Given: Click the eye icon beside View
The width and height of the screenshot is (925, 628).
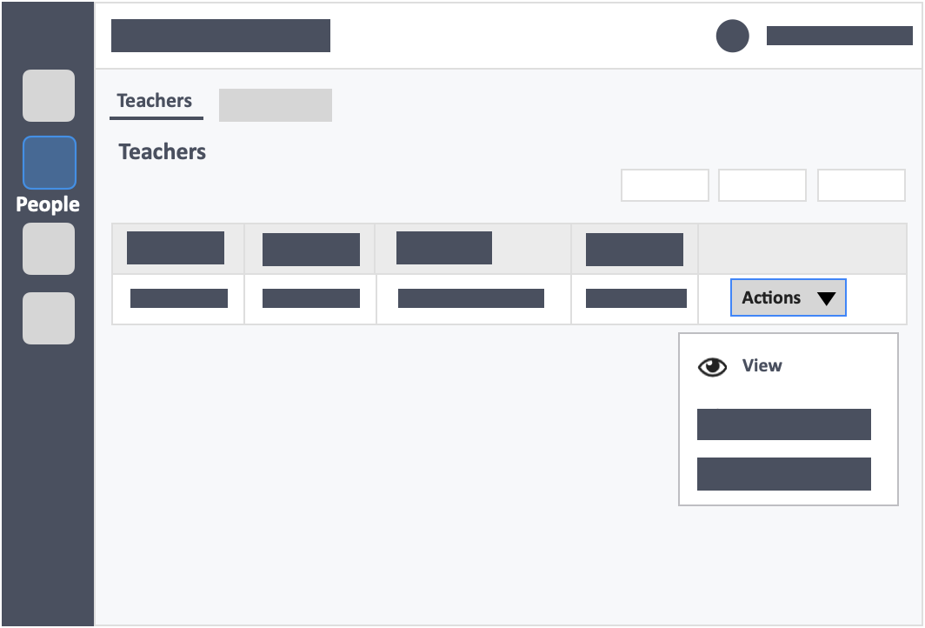Looking at the screenshot, I should [x=712, y=366].
